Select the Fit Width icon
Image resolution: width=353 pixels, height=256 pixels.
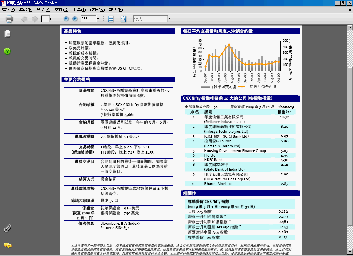pyautogui.click(x=111, y=19)
